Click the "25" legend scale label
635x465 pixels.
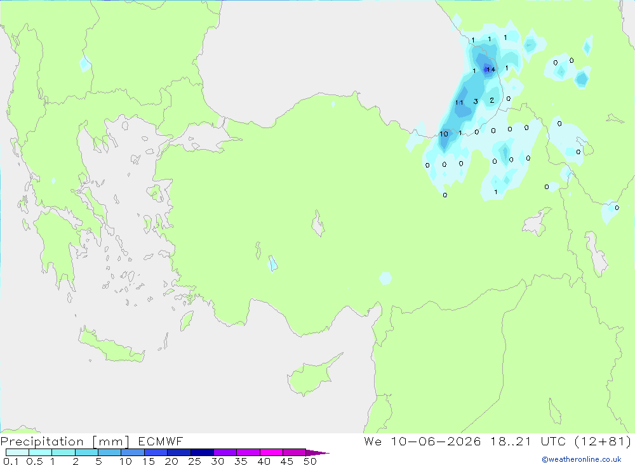194,461
